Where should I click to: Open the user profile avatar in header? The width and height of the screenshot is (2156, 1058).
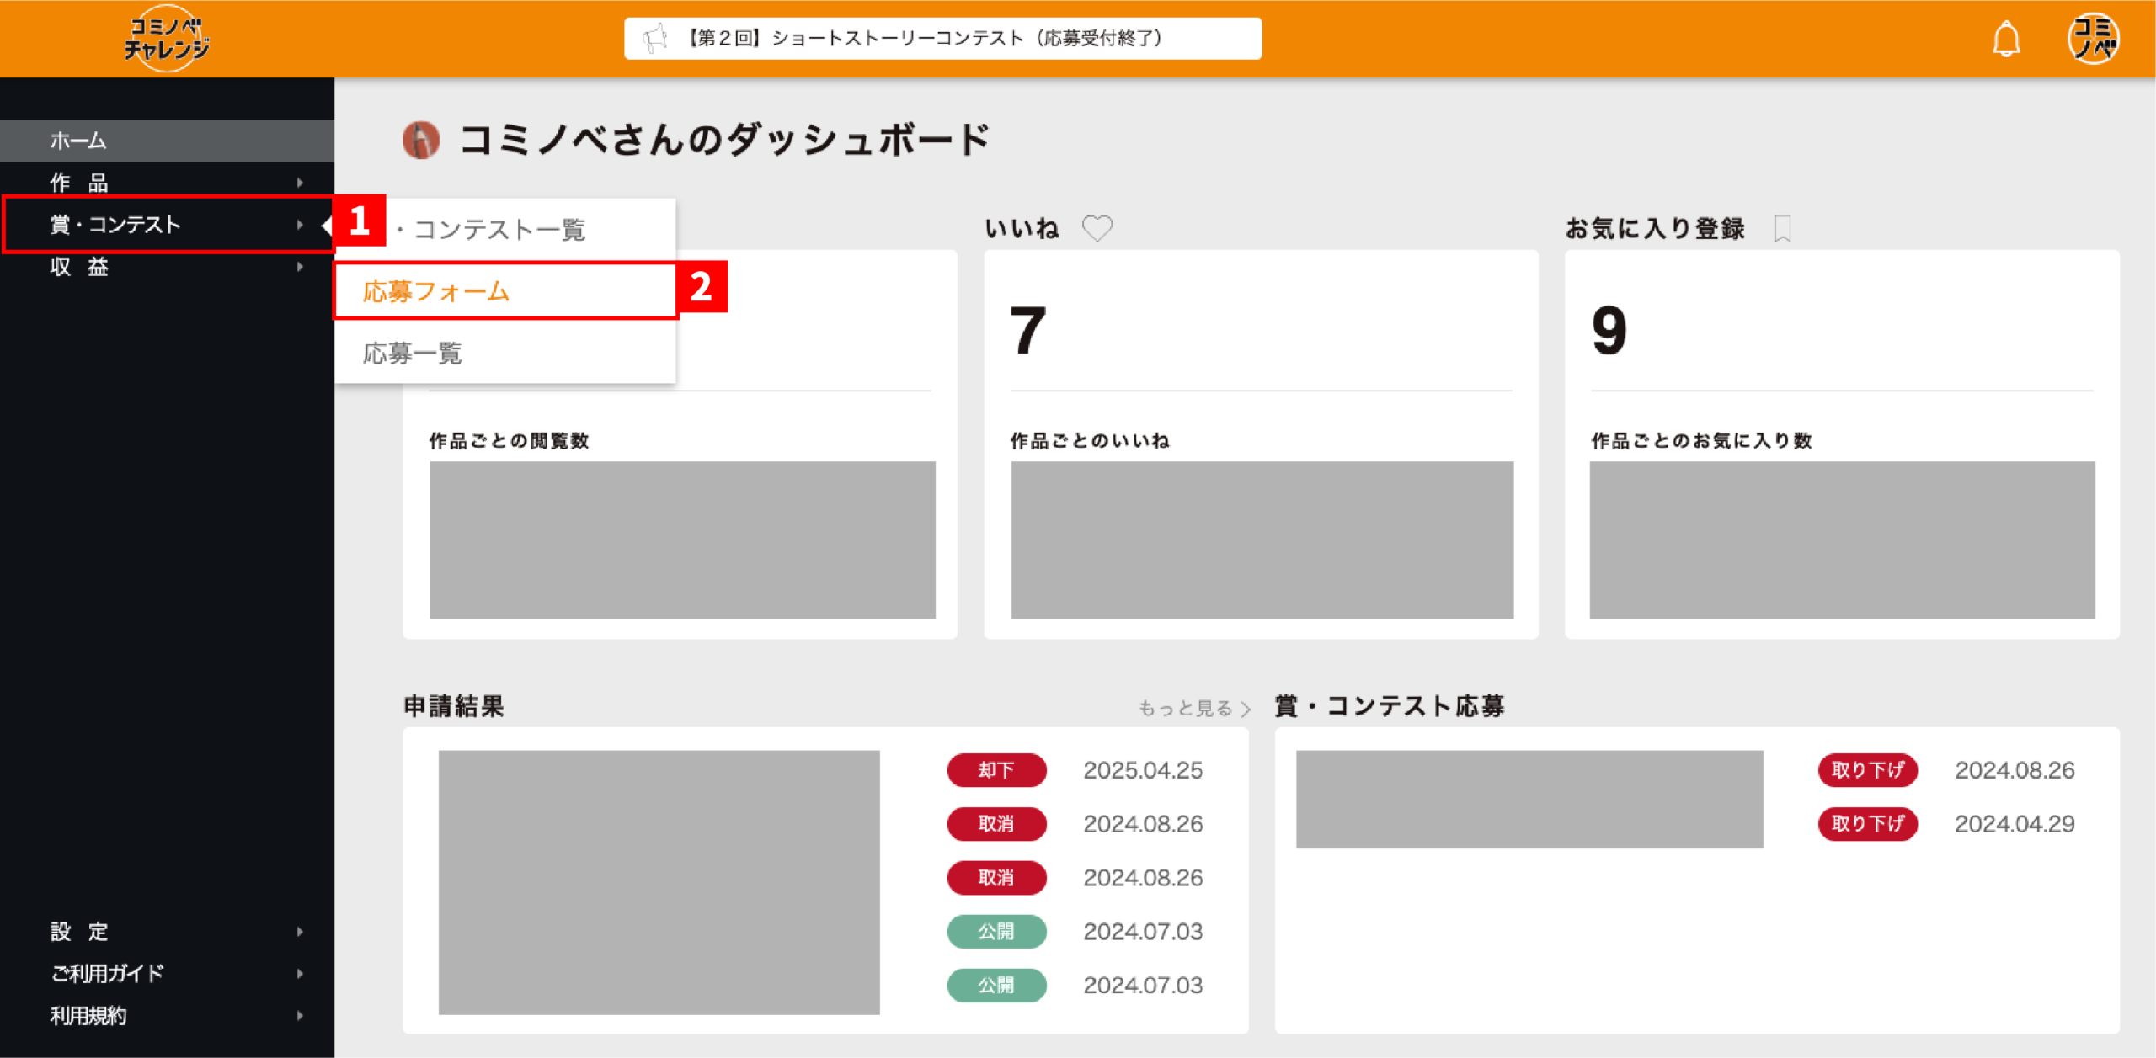2093,39
